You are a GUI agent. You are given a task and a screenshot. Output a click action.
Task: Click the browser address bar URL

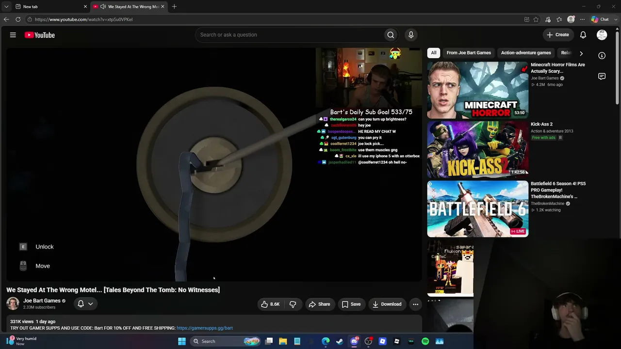coord(83,19)
